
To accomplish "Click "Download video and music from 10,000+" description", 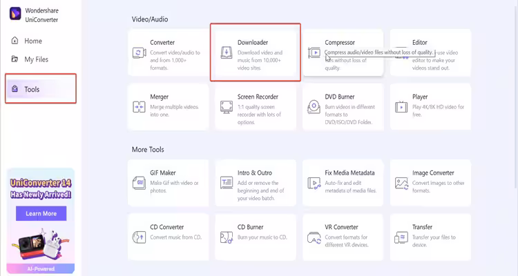I will pyautogui.click(x=260, y=60).
